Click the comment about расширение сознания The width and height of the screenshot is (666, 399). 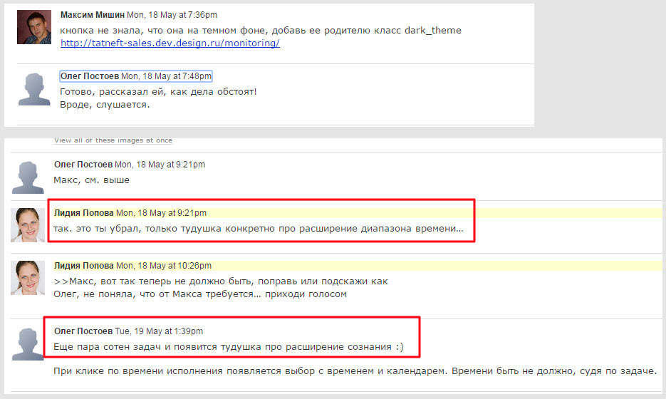pyautogui.click(x=228, y=348)
